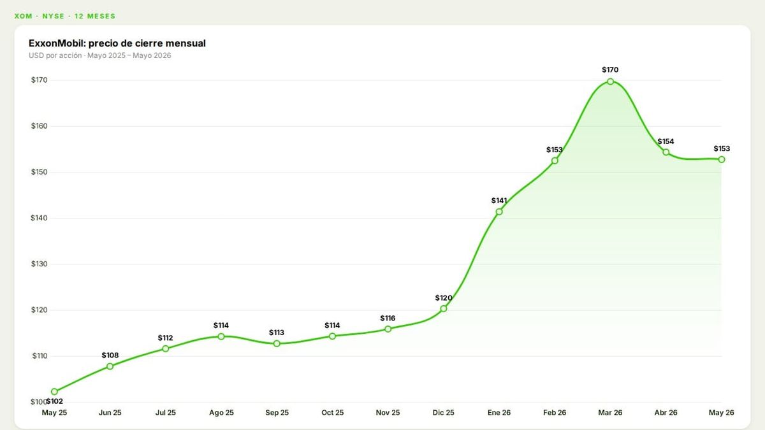Click the $112 value label

point(166,338)
